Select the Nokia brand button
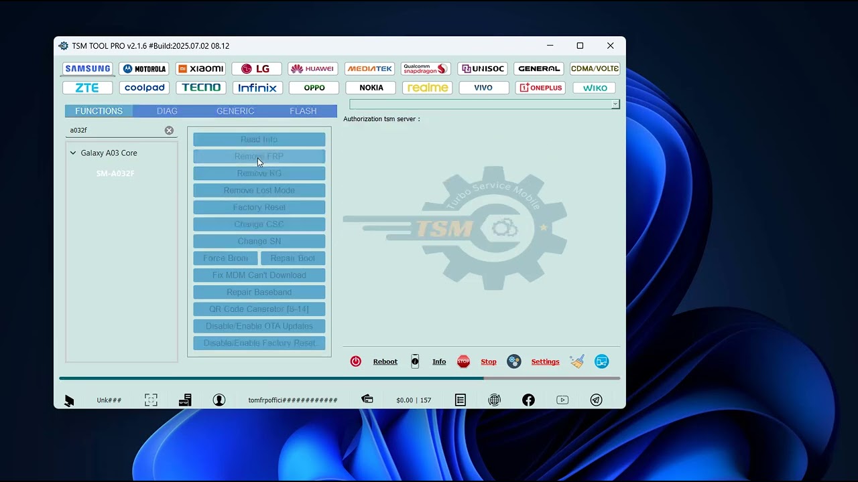858x482 pixels. 371,88
